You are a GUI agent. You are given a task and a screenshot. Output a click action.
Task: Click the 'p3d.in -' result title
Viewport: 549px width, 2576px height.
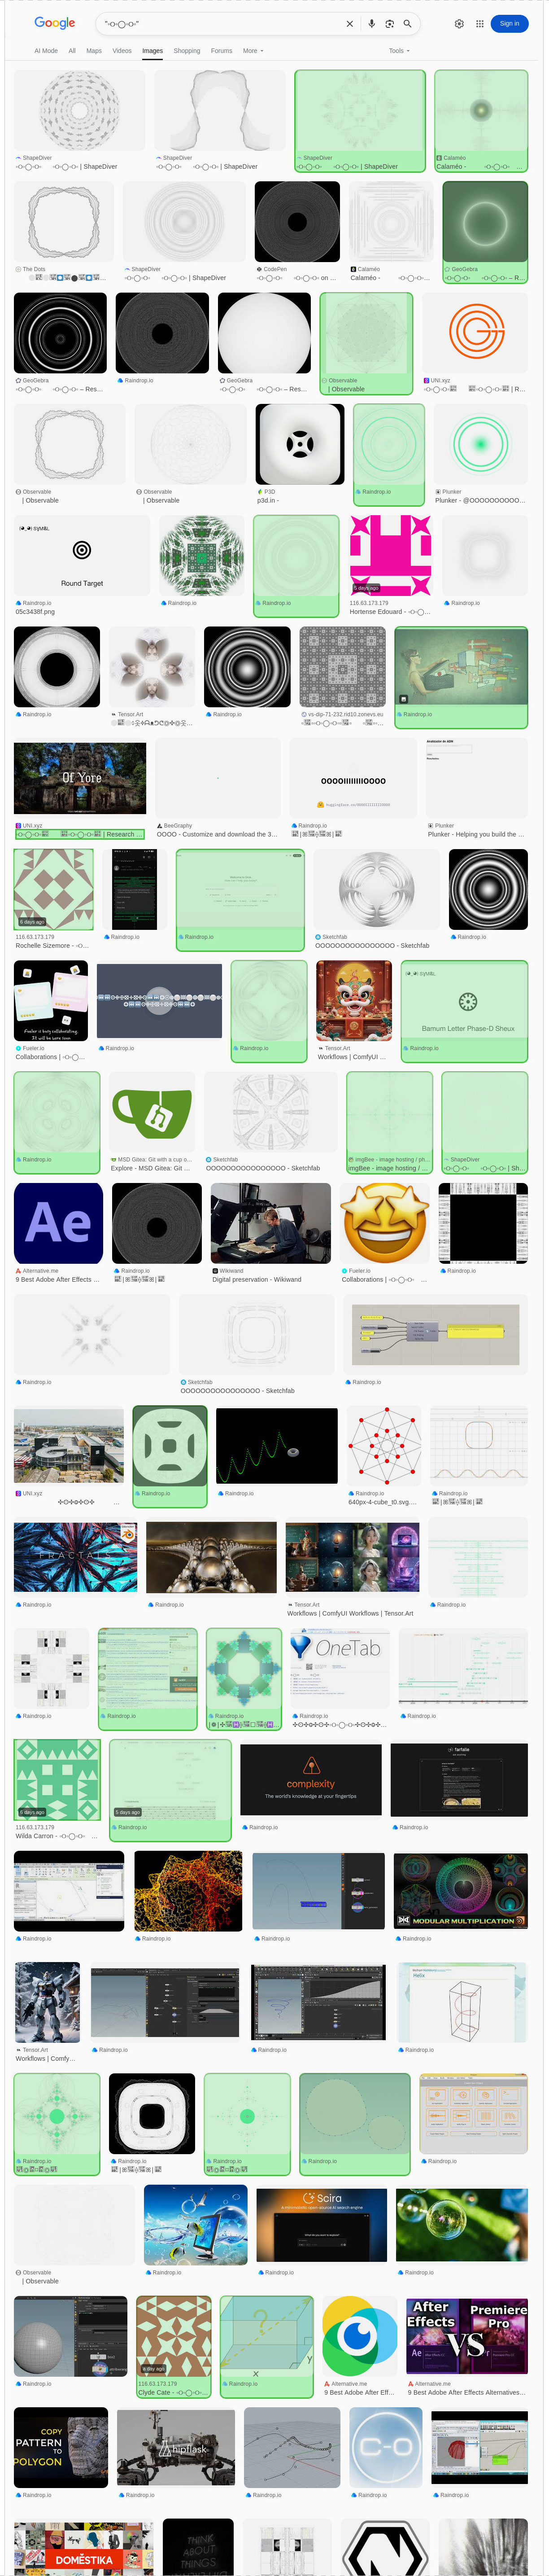coord(269,500)
